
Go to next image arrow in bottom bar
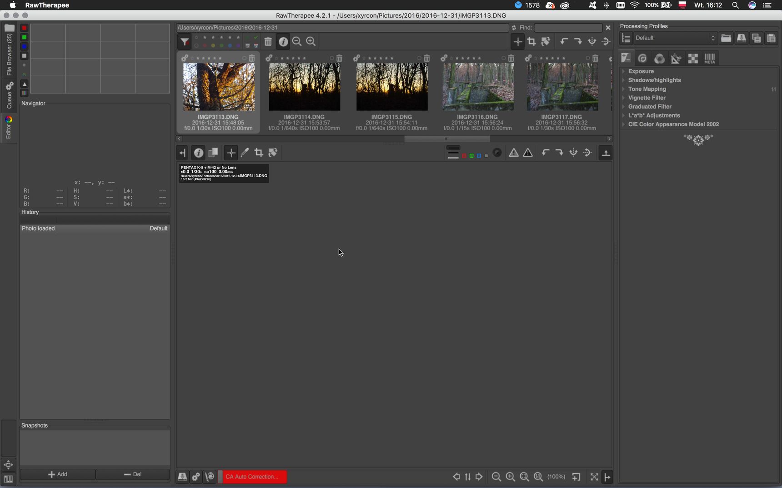[x=479, y=477]
